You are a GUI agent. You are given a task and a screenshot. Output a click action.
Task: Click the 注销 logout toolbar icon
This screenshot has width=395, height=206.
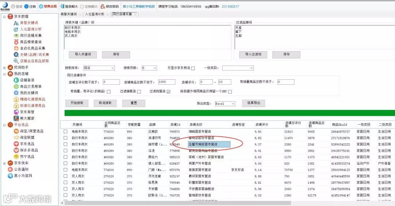26,6
